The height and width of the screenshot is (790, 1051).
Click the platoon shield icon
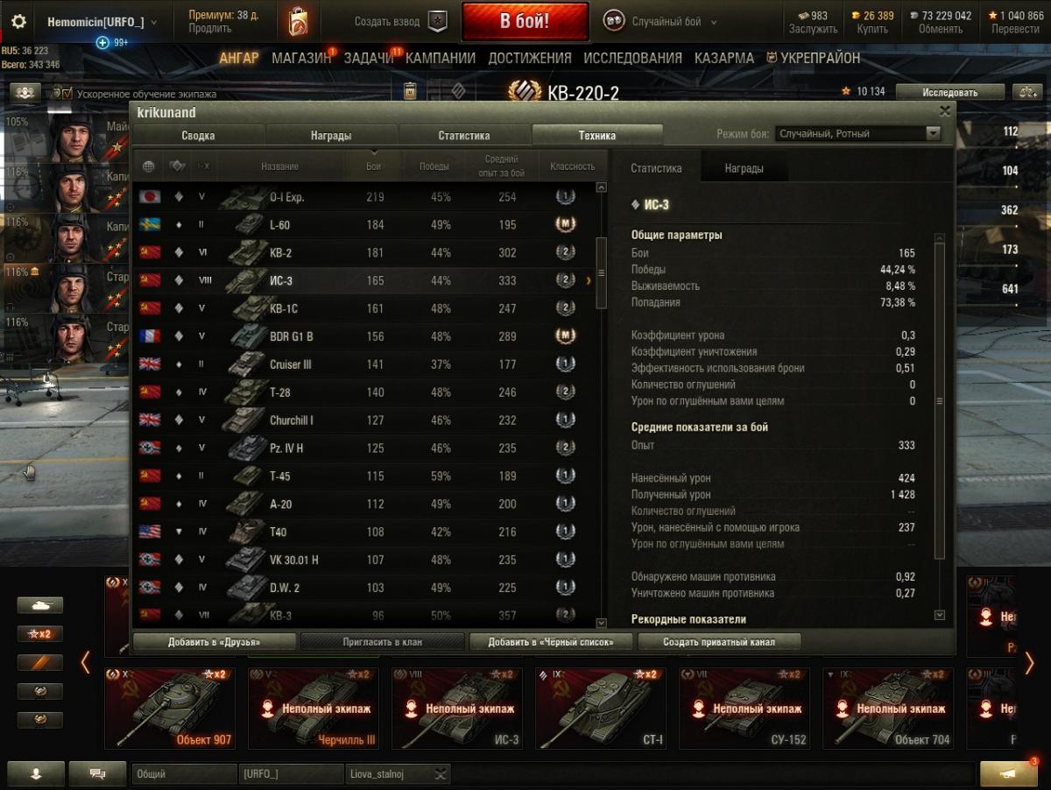pyautogui.click(x=438, y=22)
